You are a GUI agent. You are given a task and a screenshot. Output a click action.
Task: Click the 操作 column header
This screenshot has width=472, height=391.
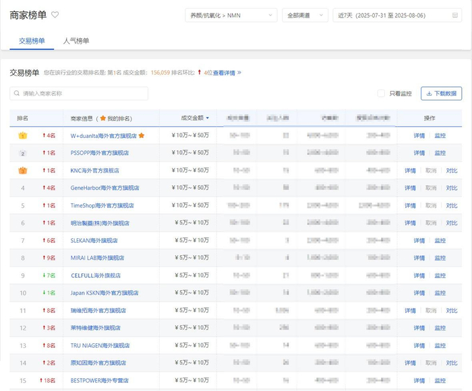[x=430, y=118]
